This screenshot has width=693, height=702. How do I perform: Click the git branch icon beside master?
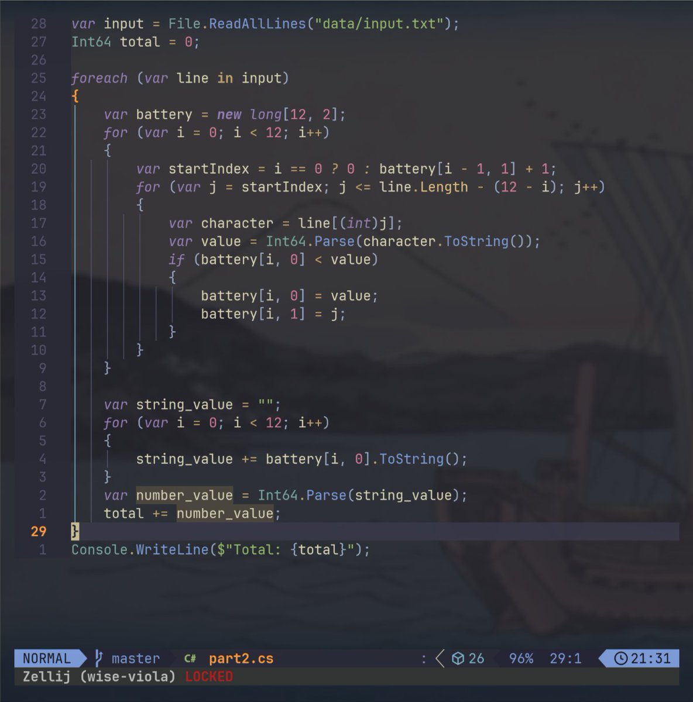pos(98,658)
